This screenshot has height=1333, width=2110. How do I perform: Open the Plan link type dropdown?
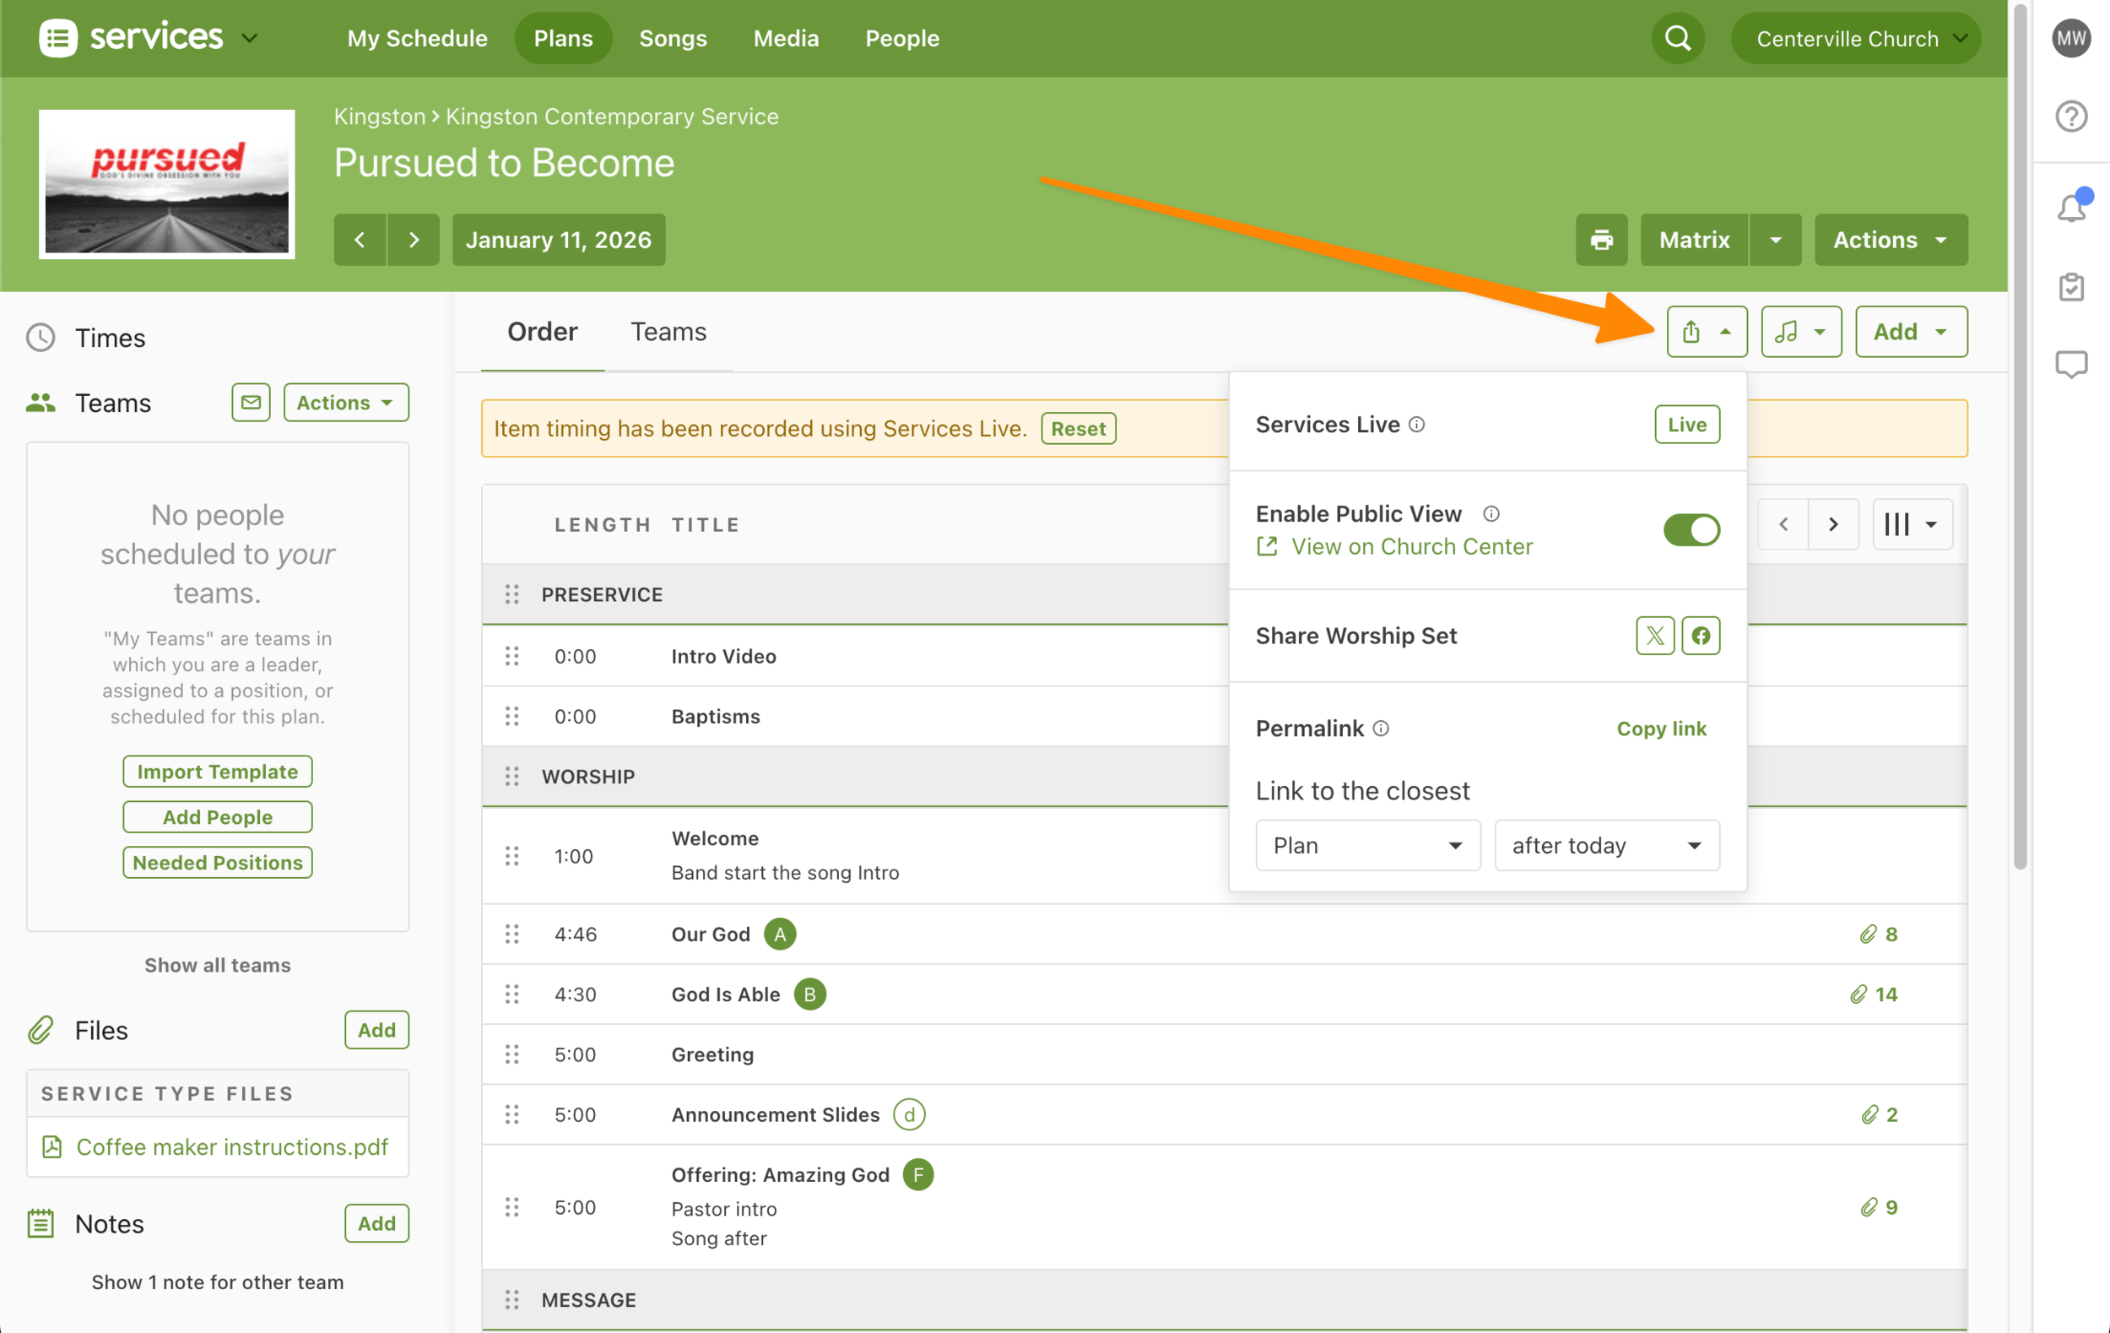coord(1367,845)
